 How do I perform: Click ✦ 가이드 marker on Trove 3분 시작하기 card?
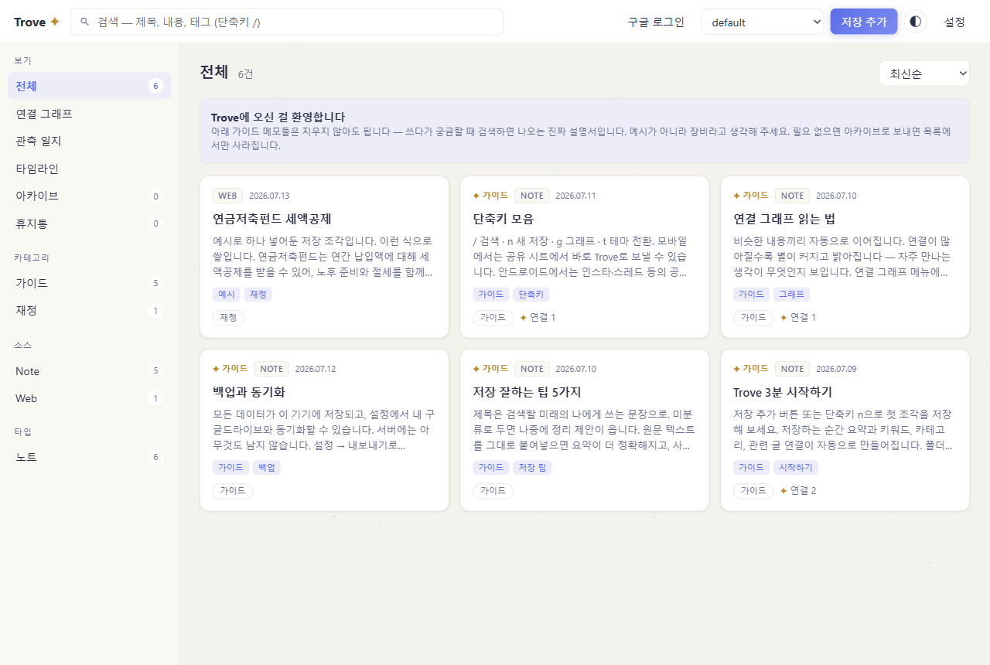click(x=751, y=369)
